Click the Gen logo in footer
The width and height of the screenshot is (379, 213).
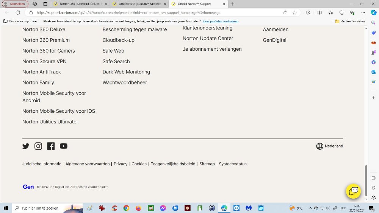pos(28,187)
